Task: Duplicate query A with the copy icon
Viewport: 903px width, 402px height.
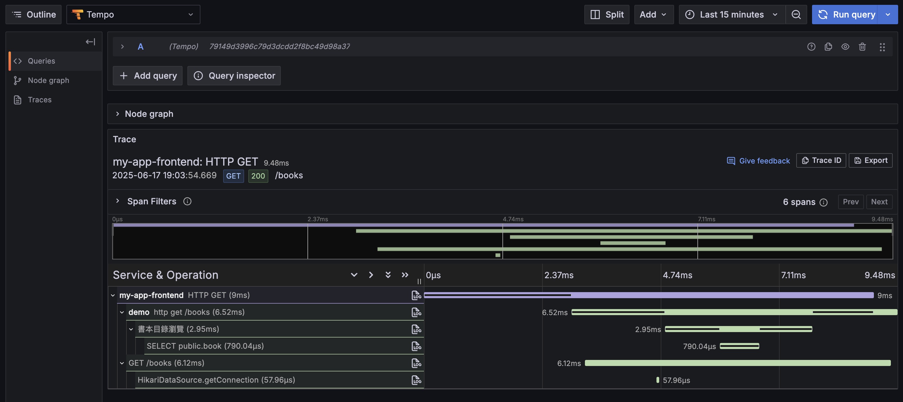Action: 828,47
